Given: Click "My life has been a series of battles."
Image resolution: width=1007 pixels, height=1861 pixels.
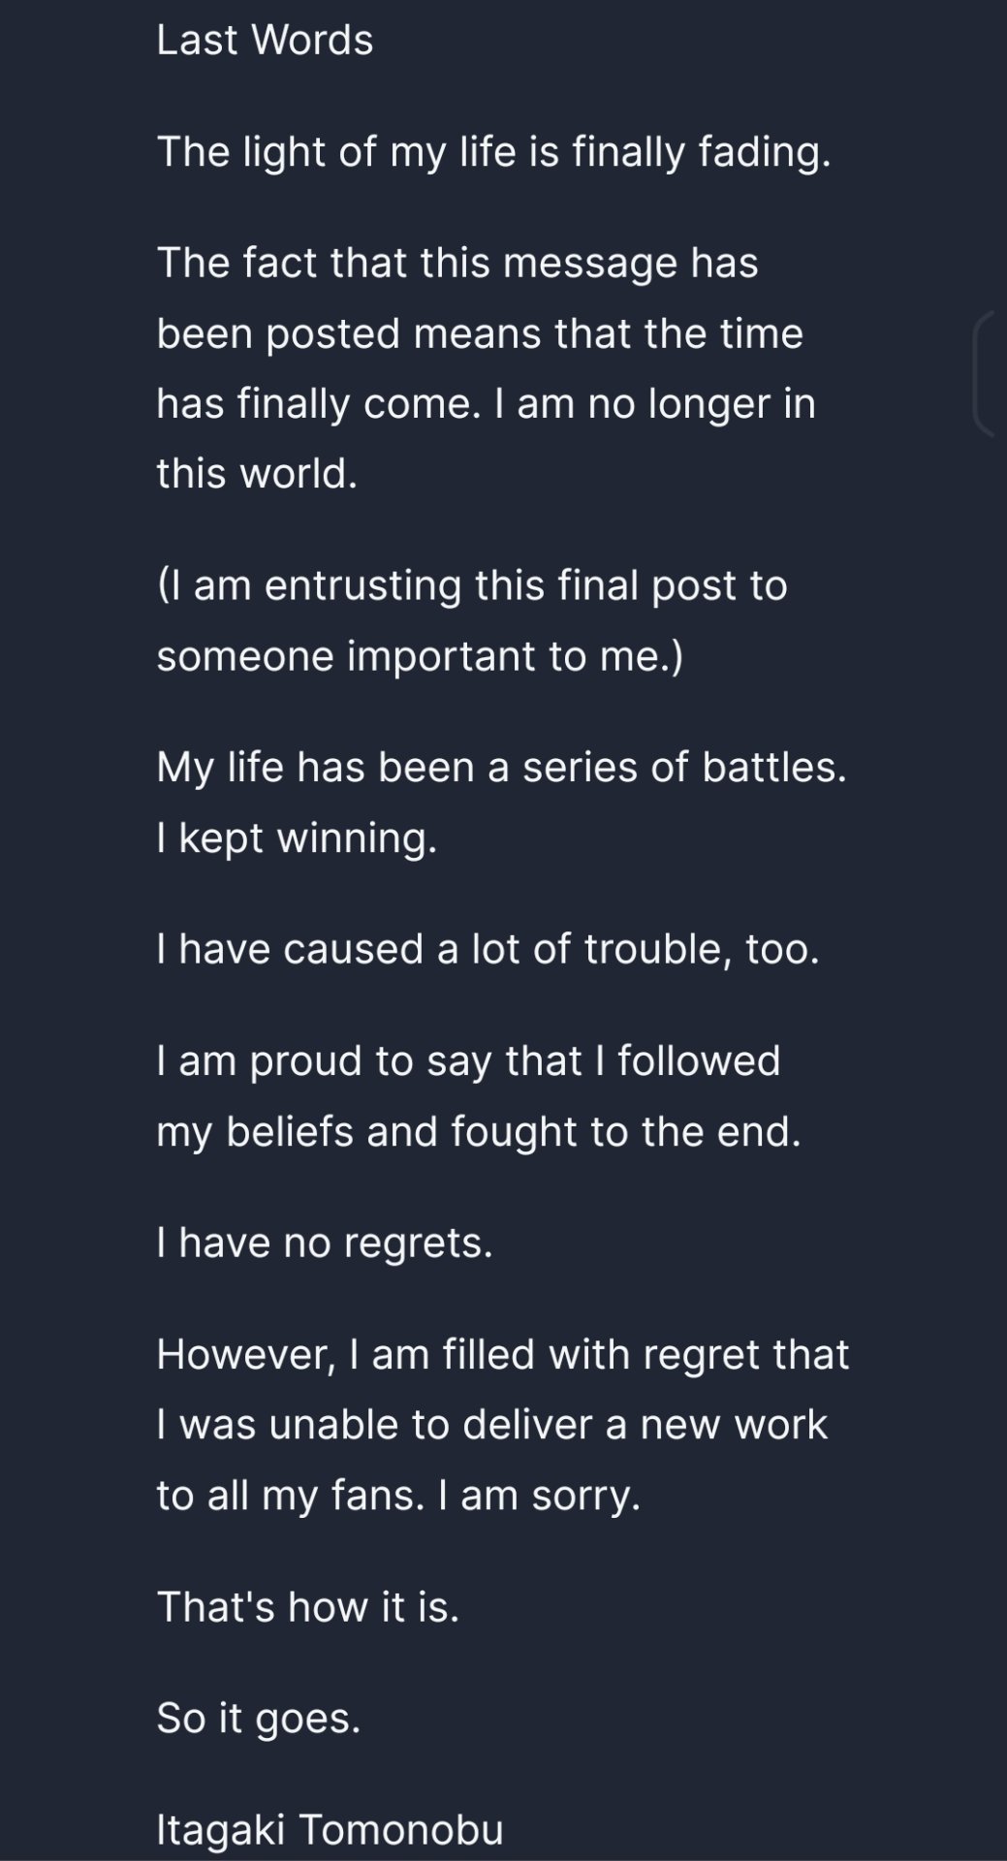Looking at the screenshot, I should (x=501, y=769).
